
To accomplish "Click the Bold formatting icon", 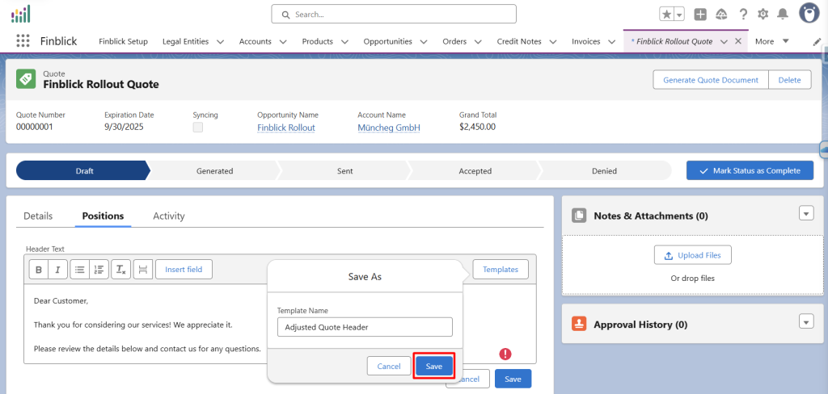I will pos(38,270).
